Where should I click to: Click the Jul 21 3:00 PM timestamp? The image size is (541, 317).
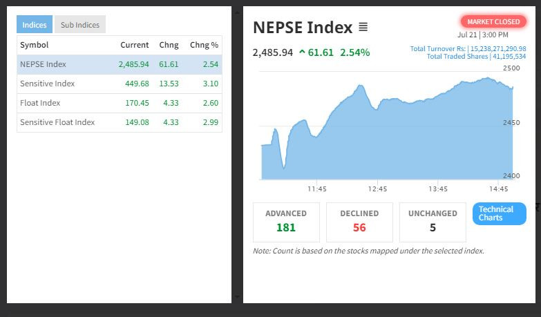(483, 35)
